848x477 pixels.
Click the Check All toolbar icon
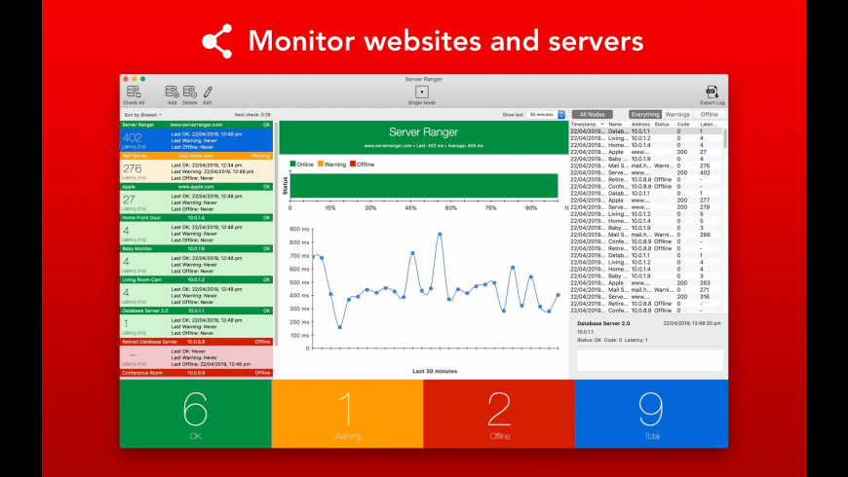[134, 92]
